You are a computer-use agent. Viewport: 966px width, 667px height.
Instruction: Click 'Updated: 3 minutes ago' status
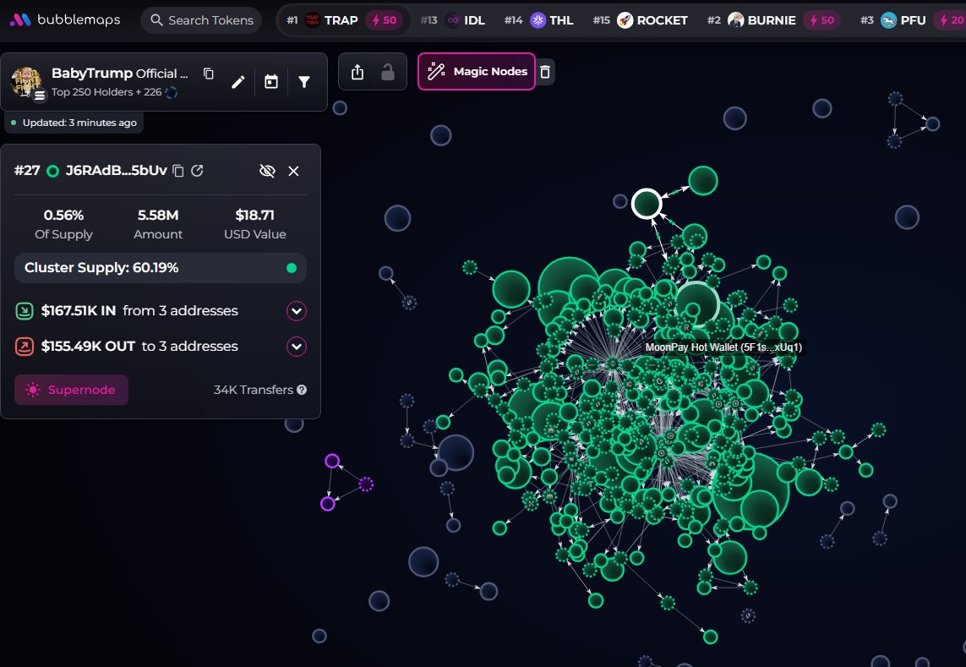click(74, 123)
